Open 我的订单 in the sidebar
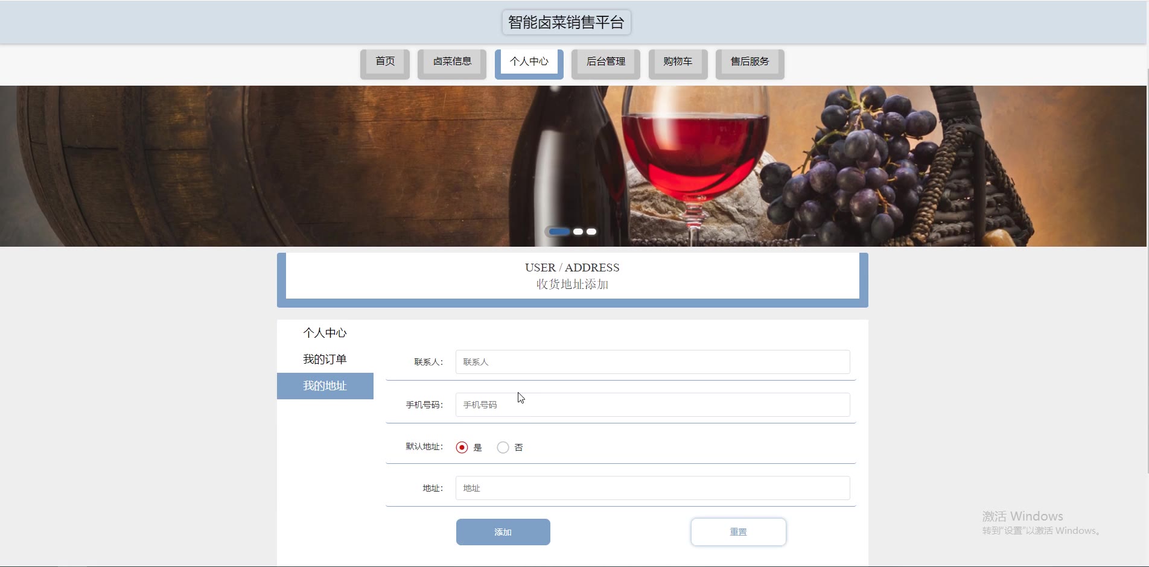Viewport: 1149px width, 567px height. click(325, 360)
